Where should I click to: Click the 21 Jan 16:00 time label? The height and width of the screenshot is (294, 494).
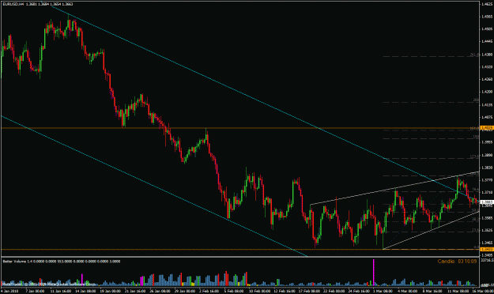(x=135, y=291)
